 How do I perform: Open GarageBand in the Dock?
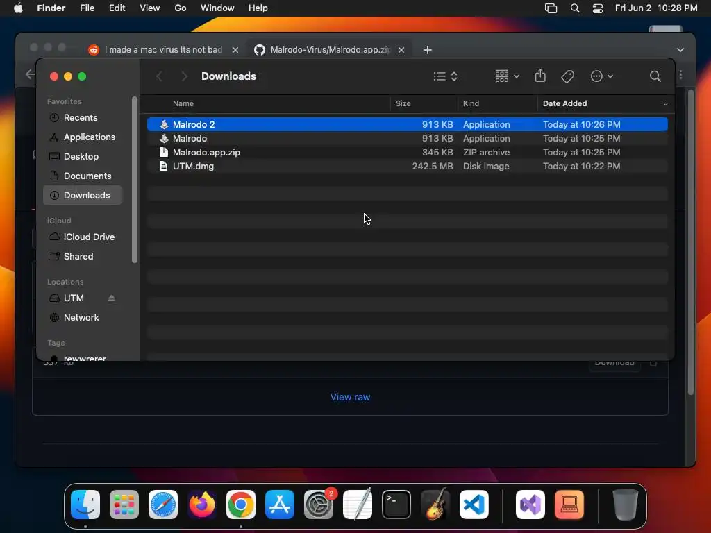pos(435,505)
